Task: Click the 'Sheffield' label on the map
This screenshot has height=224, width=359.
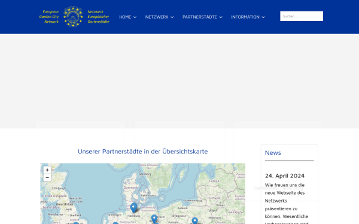Action: pos(75,215)
